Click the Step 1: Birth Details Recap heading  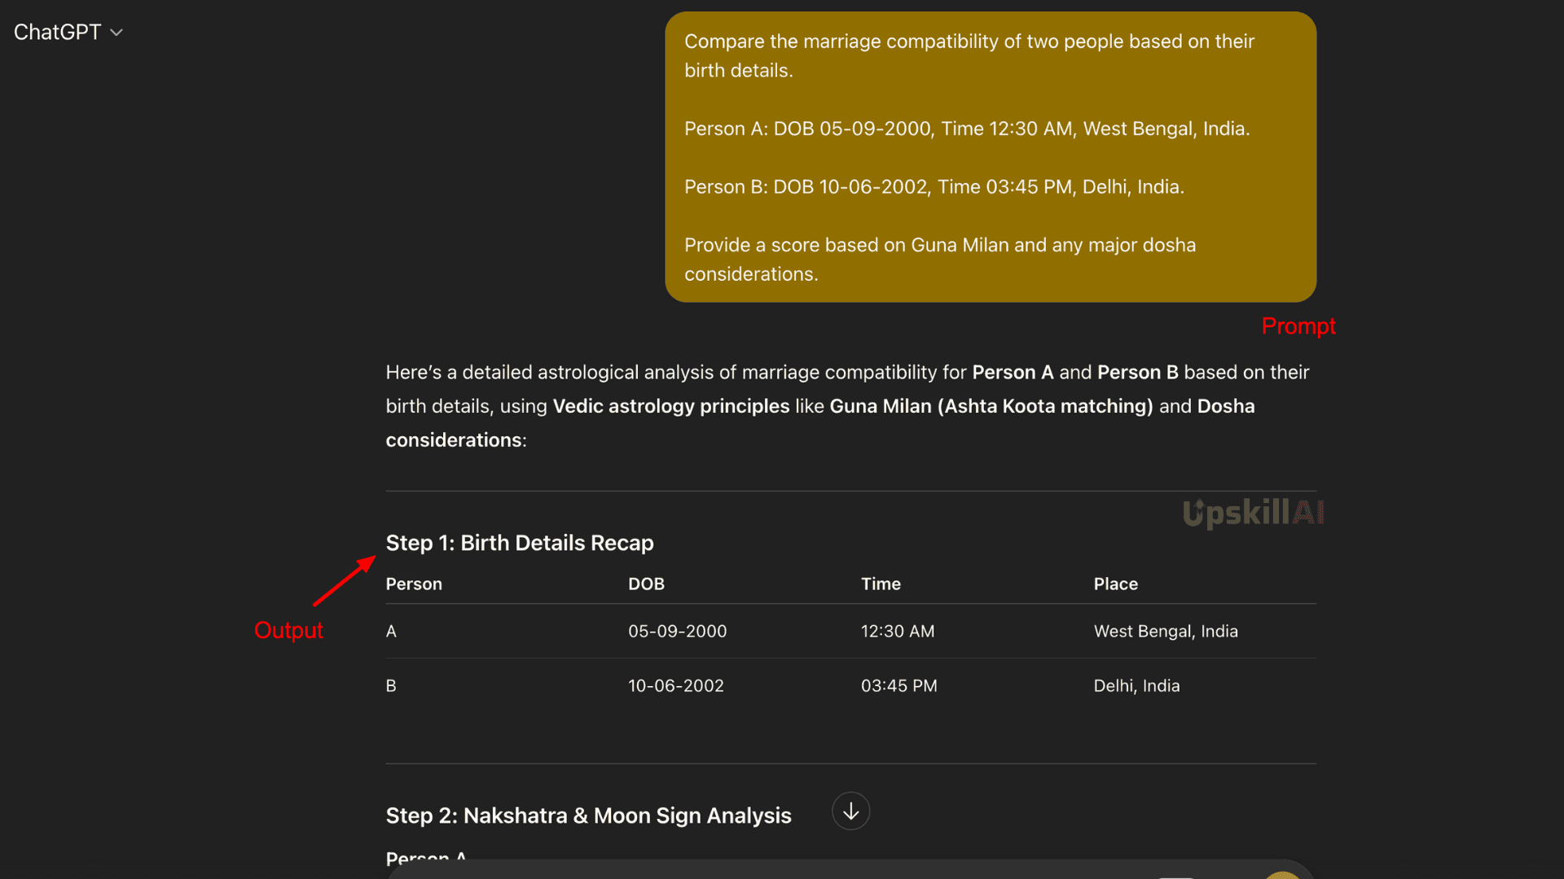coord(520,543)
